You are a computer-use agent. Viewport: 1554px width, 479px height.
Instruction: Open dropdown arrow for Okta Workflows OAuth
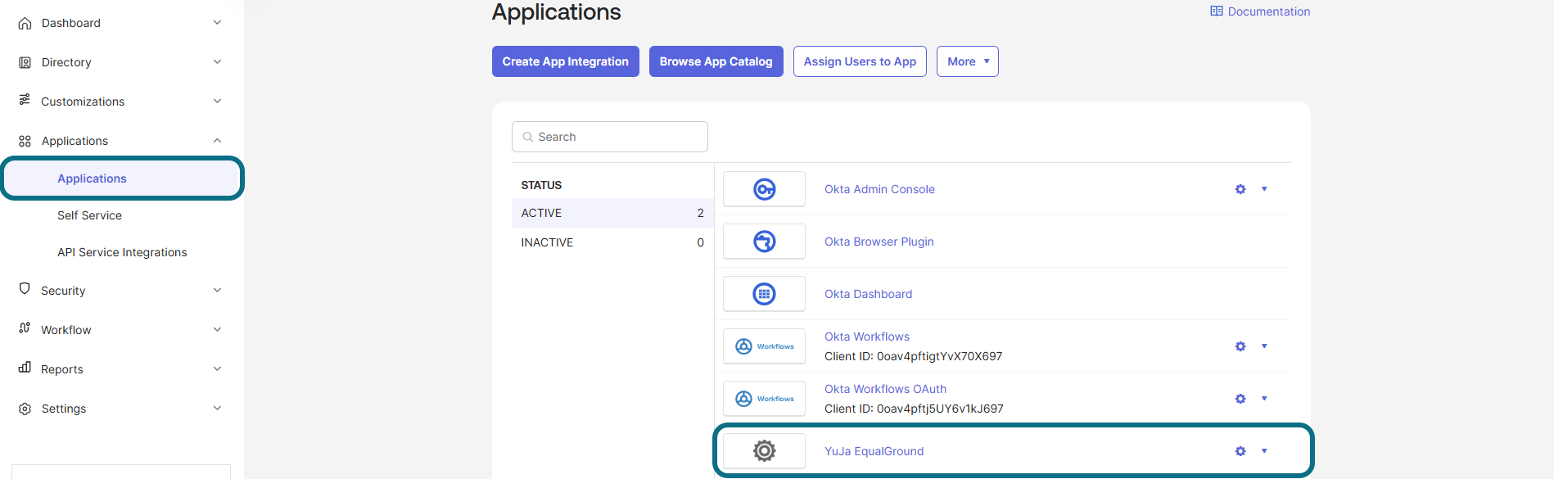(1264, 399)
